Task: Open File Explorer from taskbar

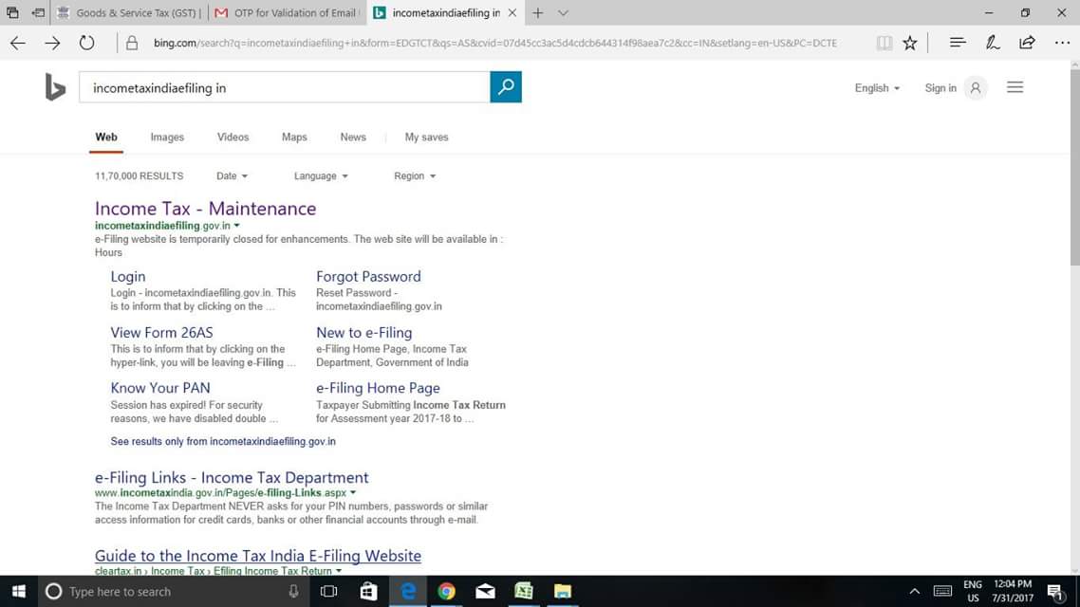Action: [x=563, y=591]
